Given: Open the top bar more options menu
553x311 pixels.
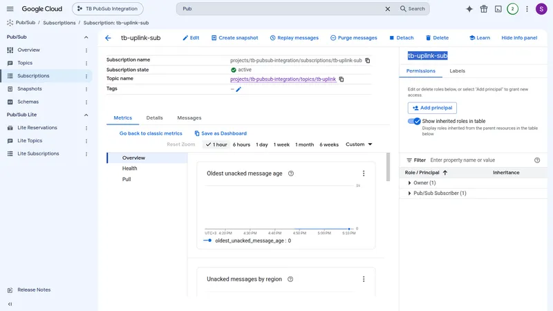Looking at the screenshot, I should click(x=527, y=9).
